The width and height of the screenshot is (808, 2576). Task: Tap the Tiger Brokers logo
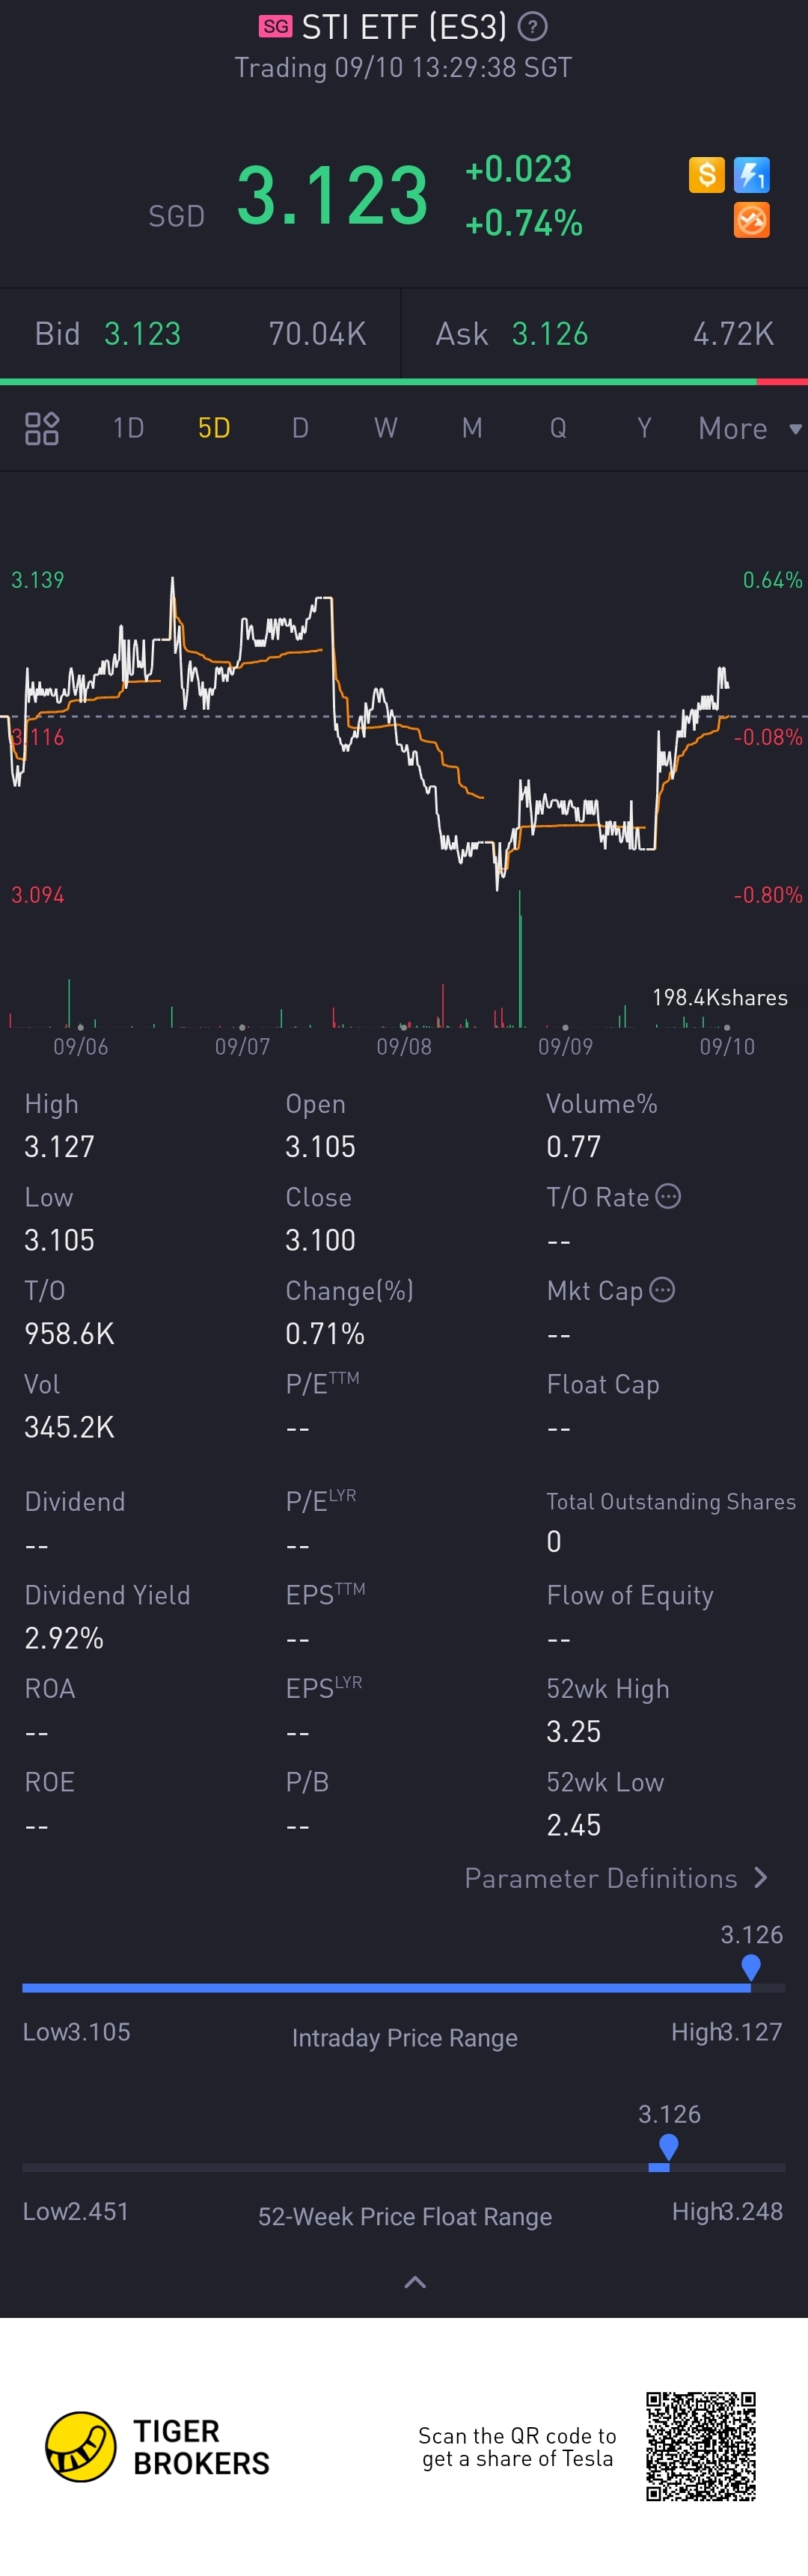[81, 2446]
